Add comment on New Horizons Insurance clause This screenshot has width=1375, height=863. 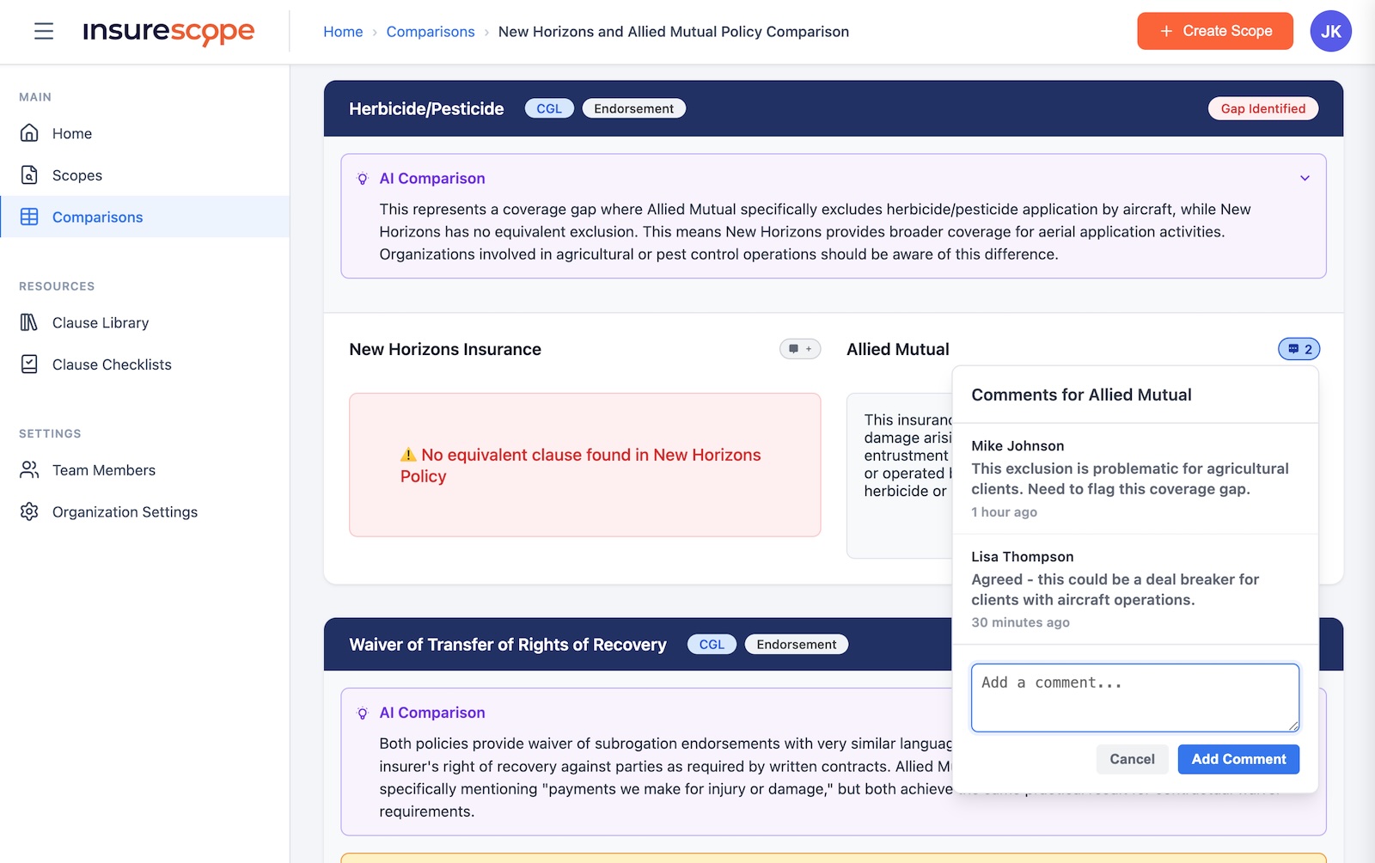click(x=799, y=349)
